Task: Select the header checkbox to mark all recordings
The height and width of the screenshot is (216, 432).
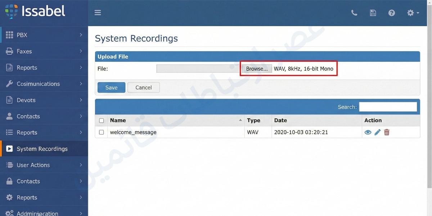Action: (x=101, y=120)
